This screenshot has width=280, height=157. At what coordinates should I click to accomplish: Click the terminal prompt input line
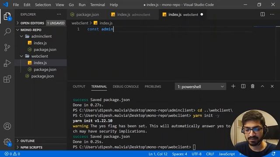pos(134,147)
